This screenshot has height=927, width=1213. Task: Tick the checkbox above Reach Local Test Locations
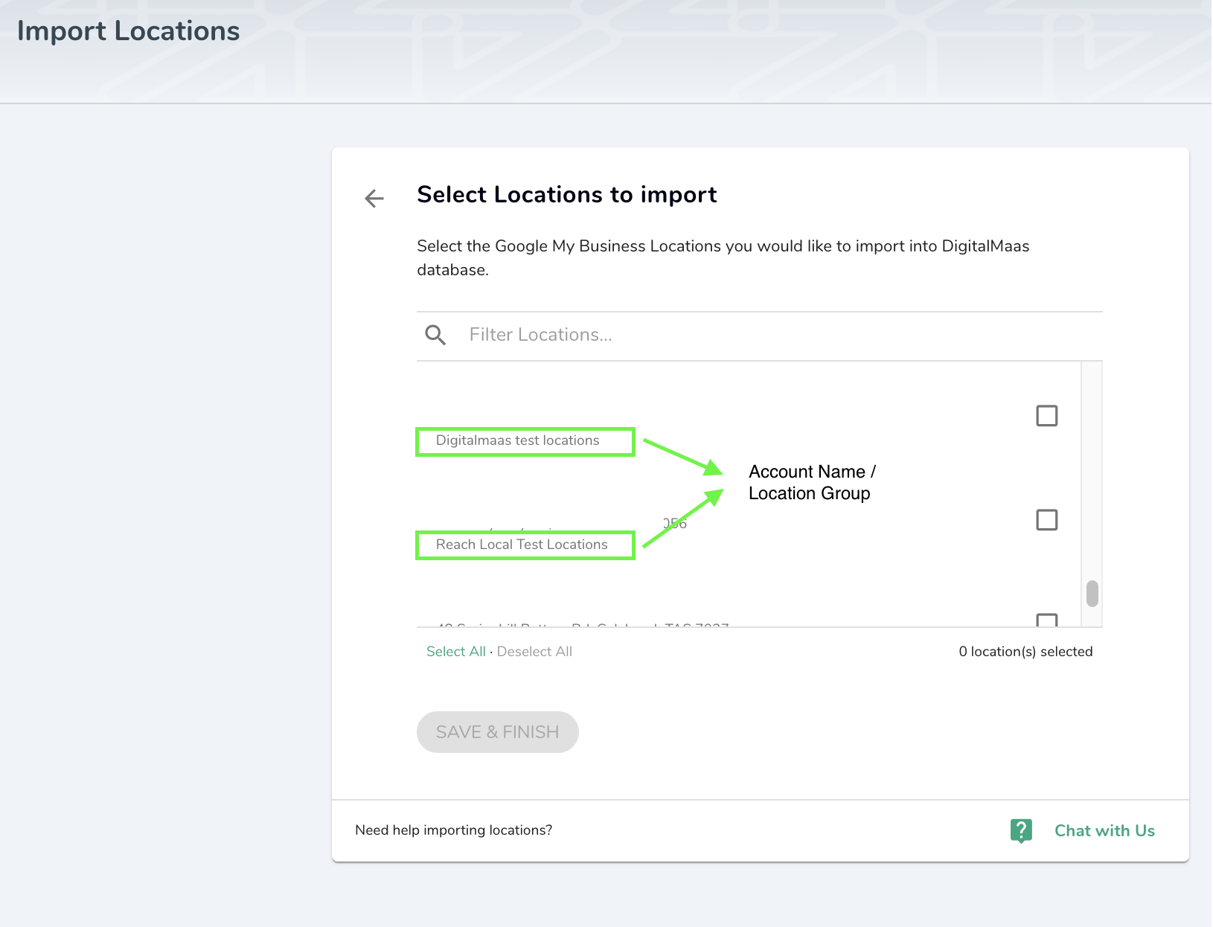pos(1046,520)
